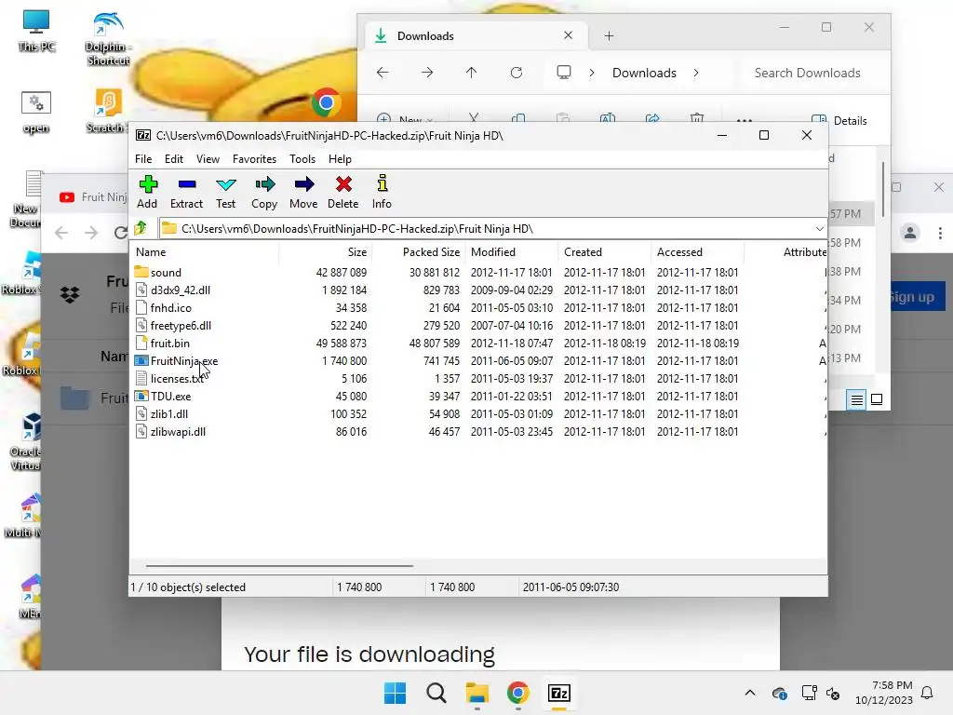The width and height of the screenshot is (953, 715).
Task: Expand the chevron after Downloads breadcrumb
Action: (696, 73)
